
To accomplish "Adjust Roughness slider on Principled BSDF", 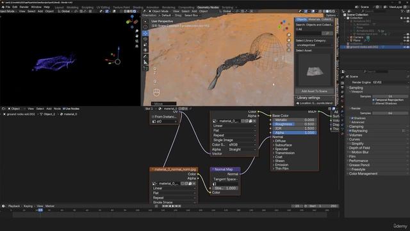I will 295,124.
